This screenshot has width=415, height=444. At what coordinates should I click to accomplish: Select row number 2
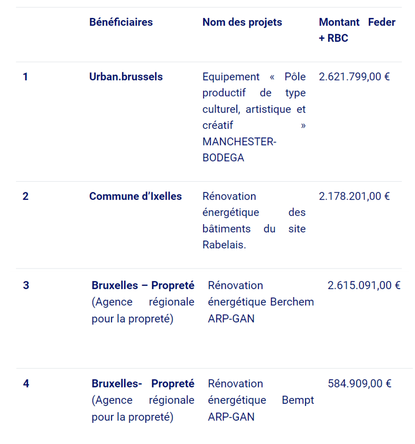(x=25, y=196)
